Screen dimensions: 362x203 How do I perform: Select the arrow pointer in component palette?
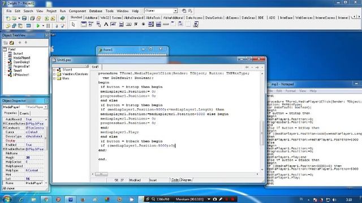pos(74,24)
